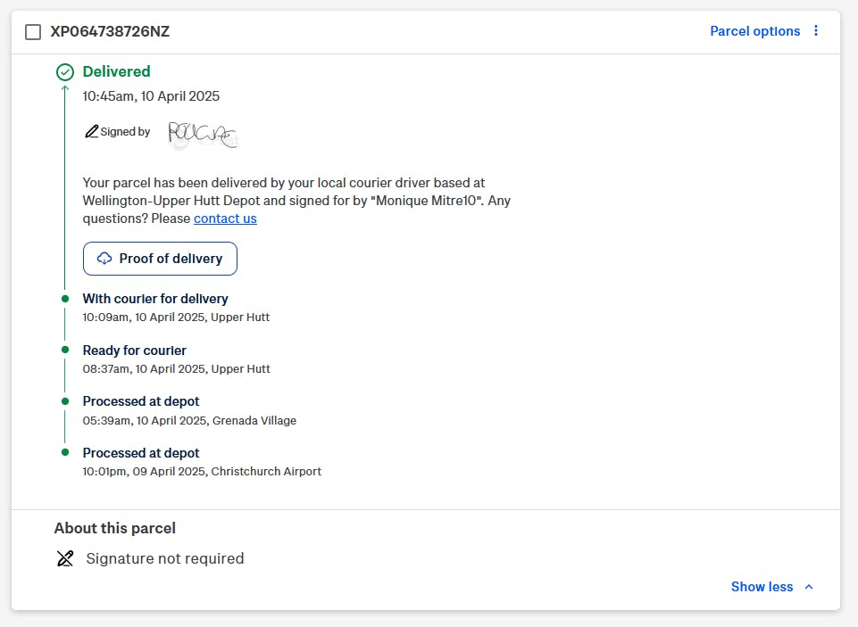Click the tracking number XP064738726NZ
The image size is (858, 627).
pos(110,32)
